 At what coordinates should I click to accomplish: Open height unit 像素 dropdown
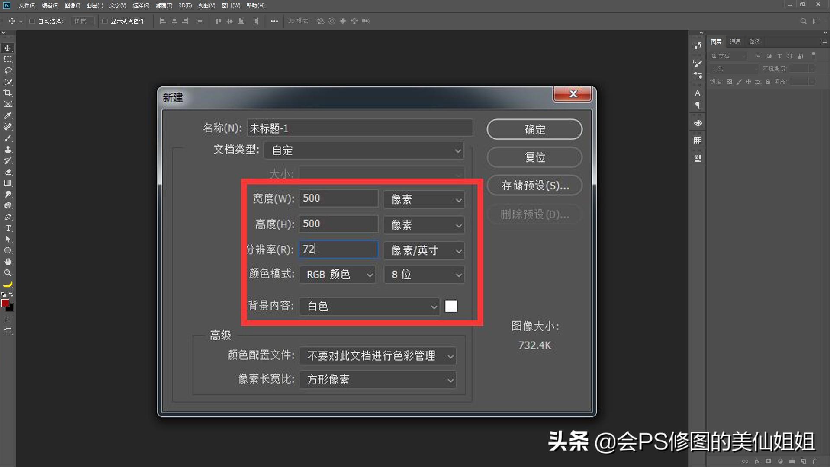pos(424,225)
